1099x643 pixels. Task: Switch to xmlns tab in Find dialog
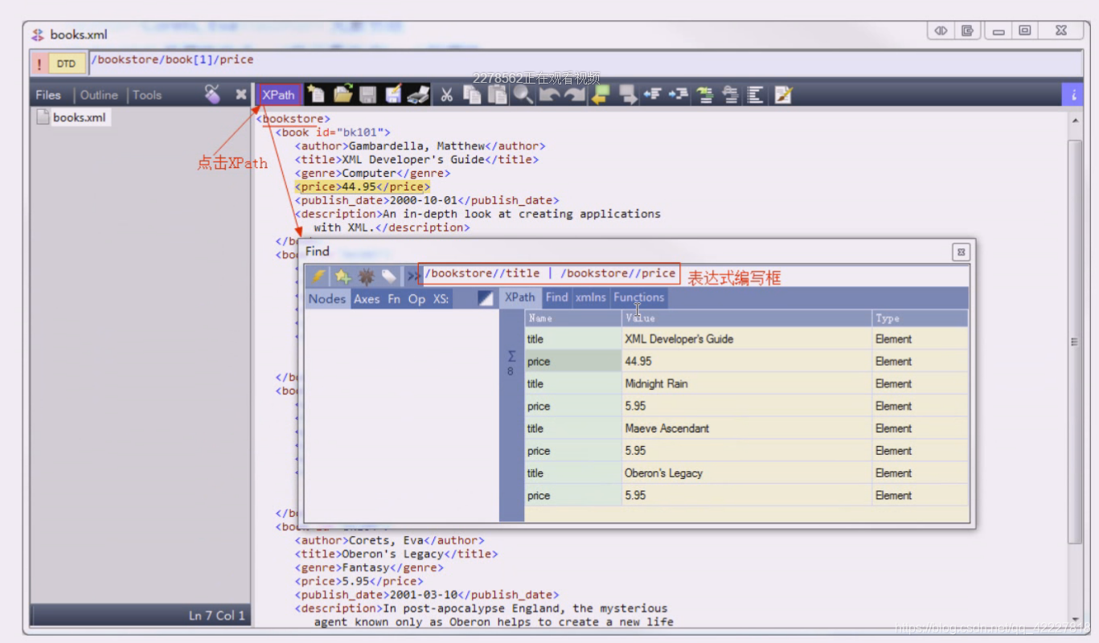[591, 297]
